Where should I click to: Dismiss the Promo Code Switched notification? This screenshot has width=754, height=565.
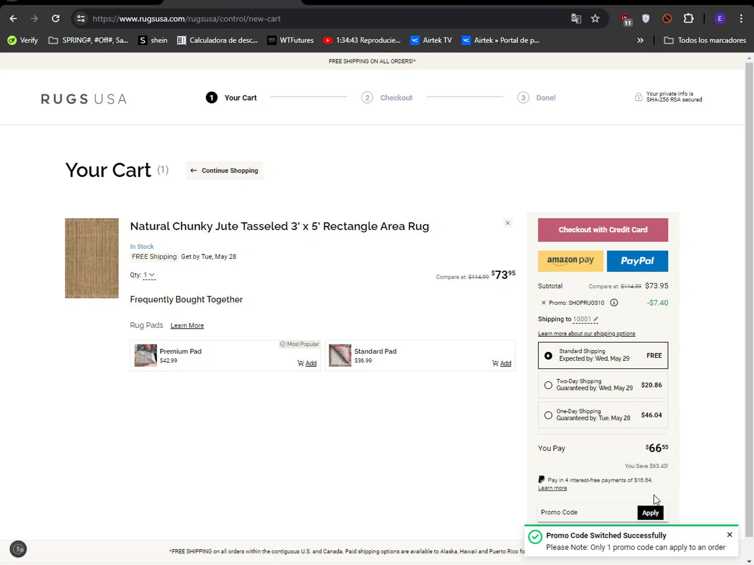[x=729, y=534]
